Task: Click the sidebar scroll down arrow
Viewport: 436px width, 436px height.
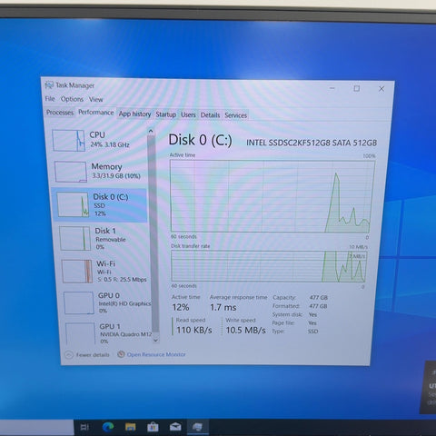Action: point(155,341)
